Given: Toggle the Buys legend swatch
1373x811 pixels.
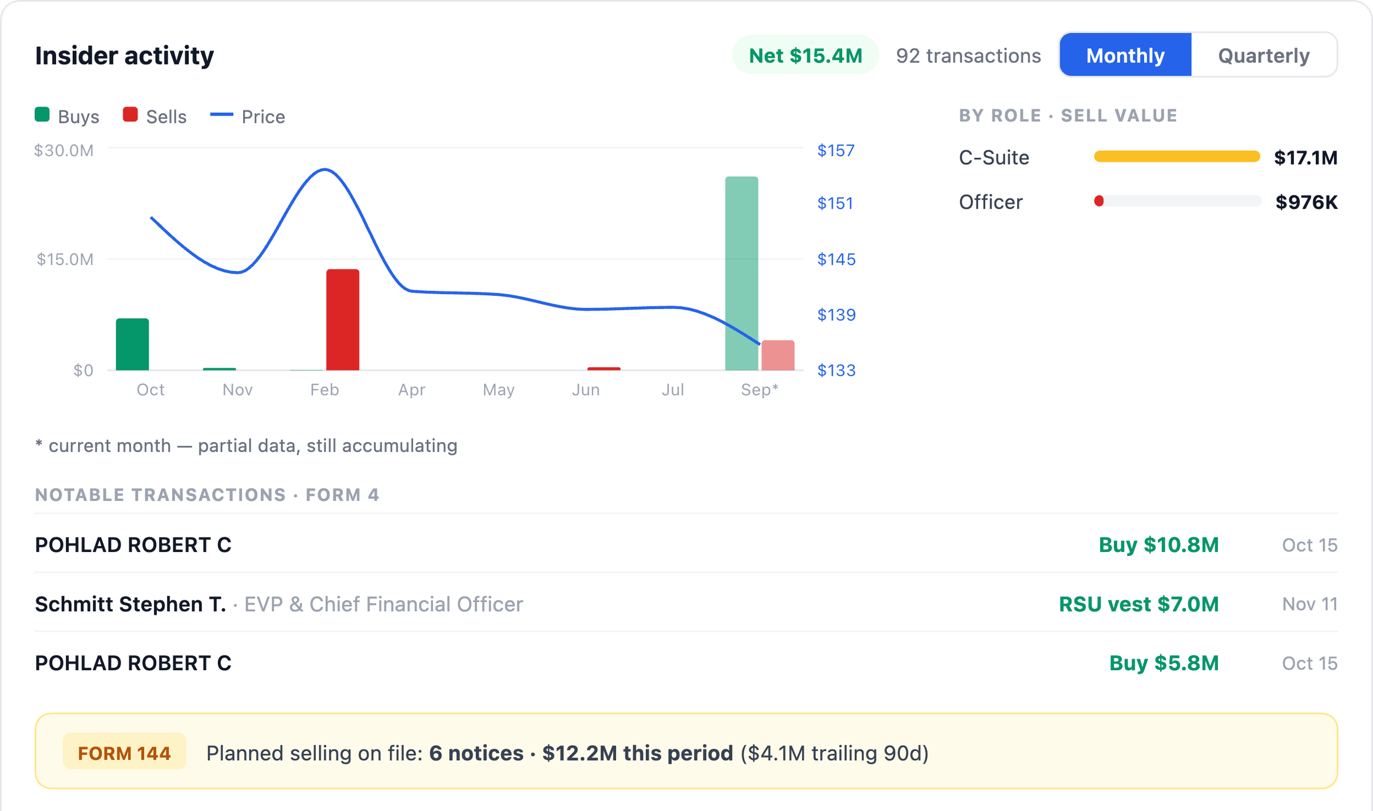Looking at the screenshot, I should (x=42, y=114).
